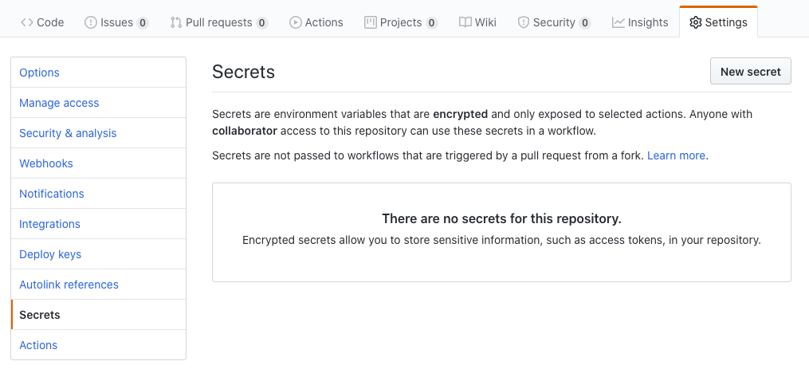This screenshot has height=369, width=809.
Task: Navigate to Notifications settings
Action: click(x=52, y=194)
